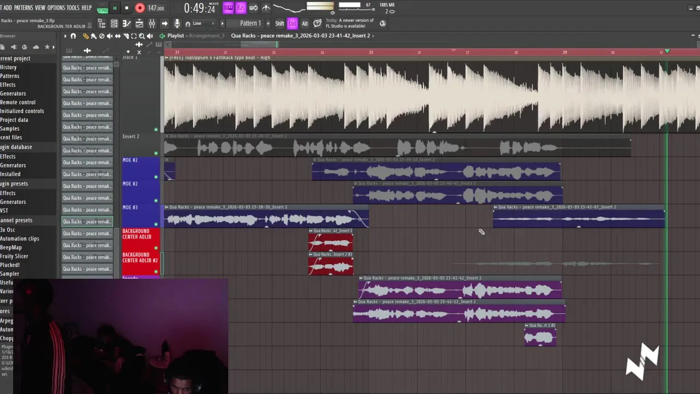Stop playback with the stop button

(126, 8)
